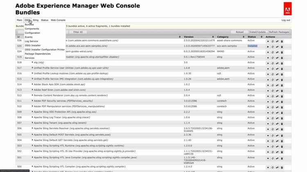The height and width of the screenshot is (172, 307).
Task: Sort bundles by Version column arrows
Action: 213,37
